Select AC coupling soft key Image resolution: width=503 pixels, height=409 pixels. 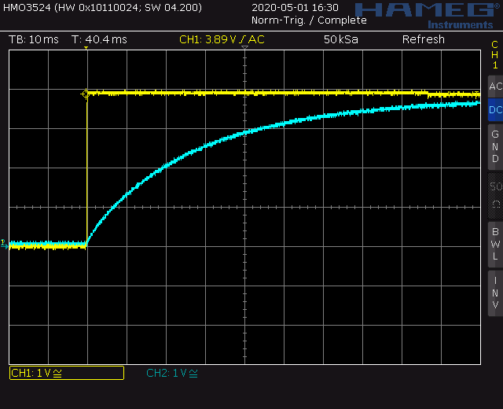pyautogui.click(x=495, y=87)
